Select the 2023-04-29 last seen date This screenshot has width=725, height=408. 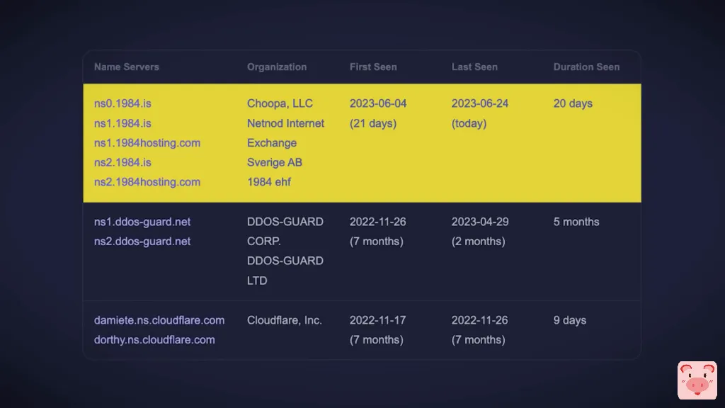click(x=480, y=222)
